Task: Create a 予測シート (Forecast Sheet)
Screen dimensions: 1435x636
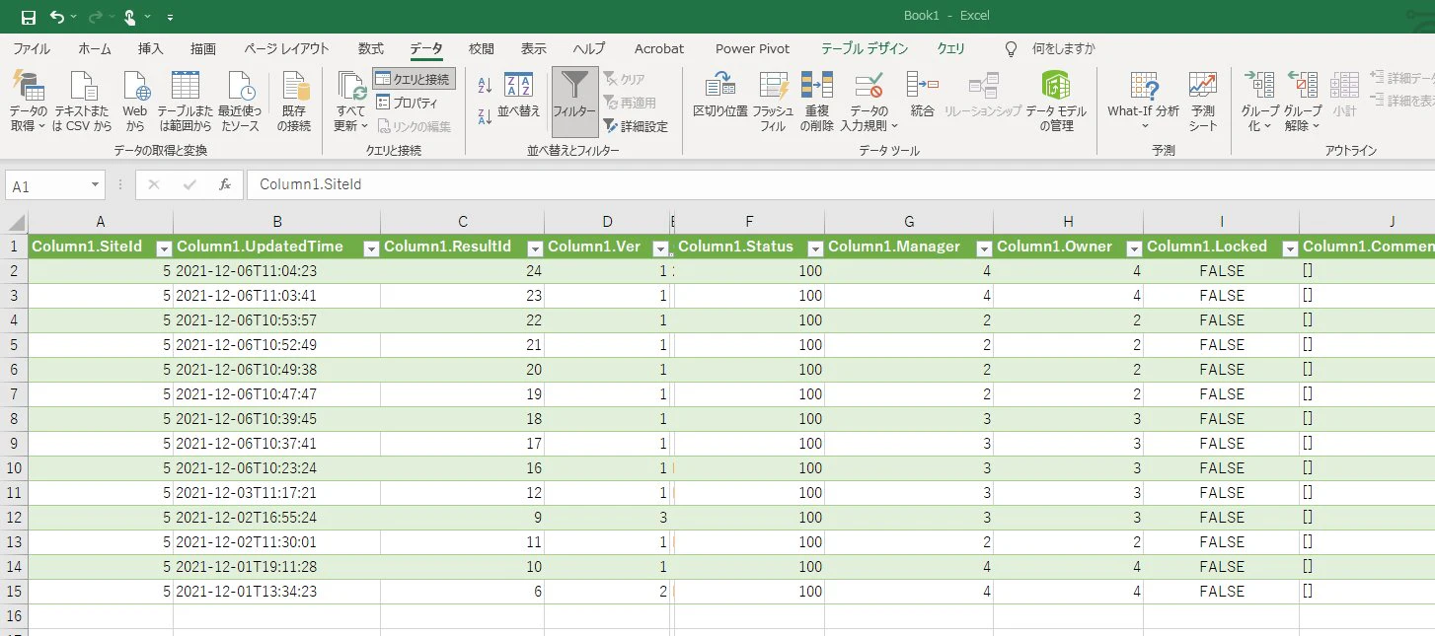Action: click(1203, 102)
